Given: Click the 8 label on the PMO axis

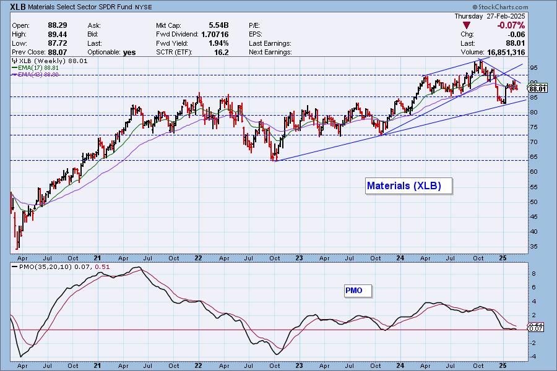Looking at the screenshot, I should coord(533,274).
